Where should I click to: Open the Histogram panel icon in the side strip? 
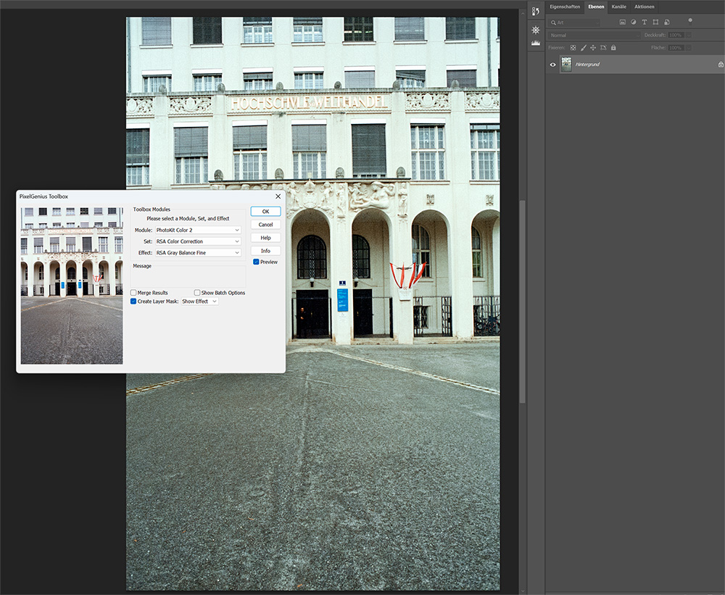536,43
